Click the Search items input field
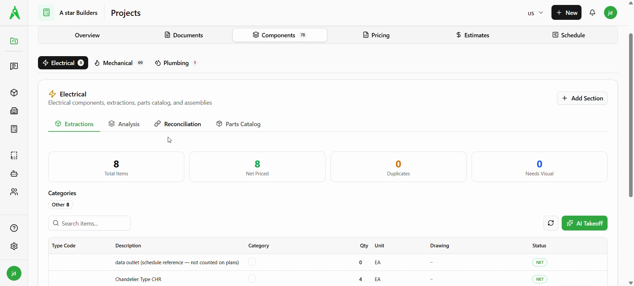This screenshot has width=634, height=286. (90, 224)
